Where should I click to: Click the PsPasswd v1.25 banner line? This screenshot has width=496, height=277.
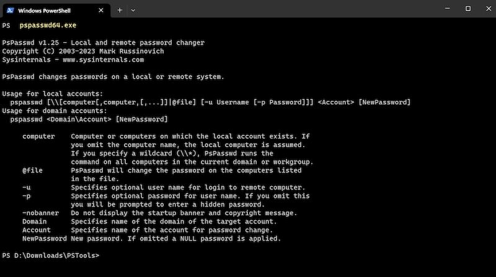click(x=103, y=43)
